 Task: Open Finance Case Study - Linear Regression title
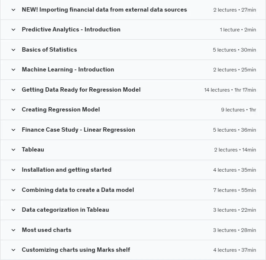[x=78, y=130]
